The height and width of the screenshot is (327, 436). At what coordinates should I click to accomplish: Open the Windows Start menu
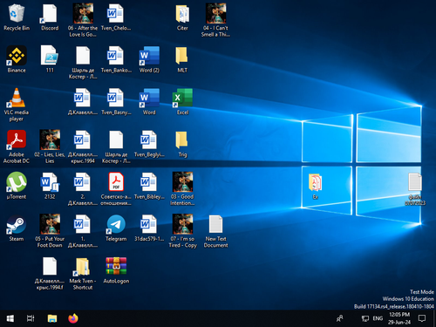[x=10, y=318]
